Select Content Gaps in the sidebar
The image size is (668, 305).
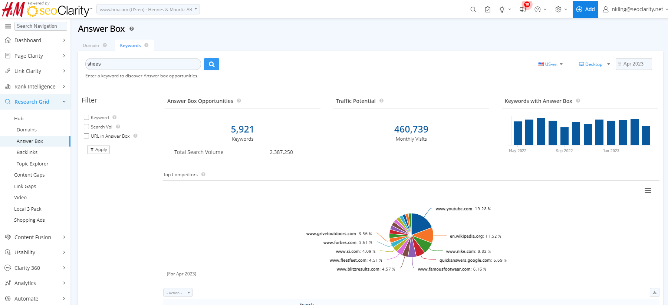[29, 175]
